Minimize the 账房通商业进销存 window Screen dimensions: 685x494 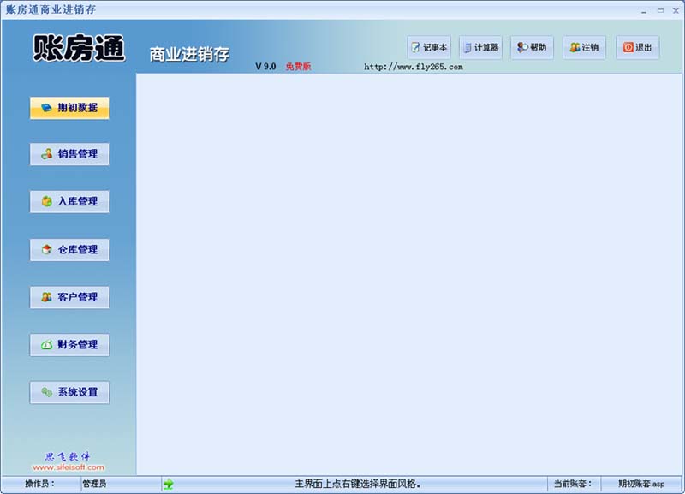pyautogui.click(x=644, y=10)
